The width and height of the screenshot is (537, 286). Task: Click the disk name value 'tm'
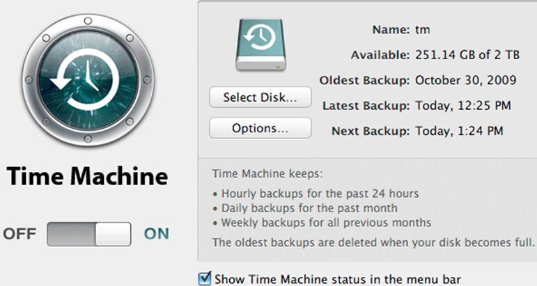click(x=423, y=30)
